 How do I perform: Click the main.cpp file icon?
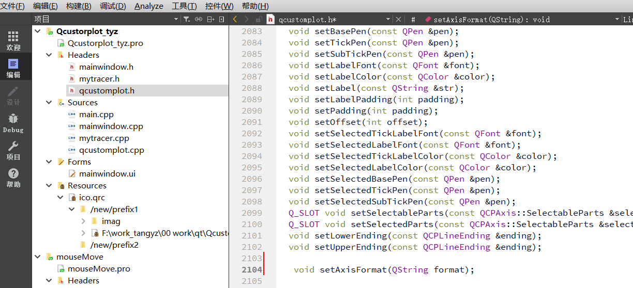72,115
